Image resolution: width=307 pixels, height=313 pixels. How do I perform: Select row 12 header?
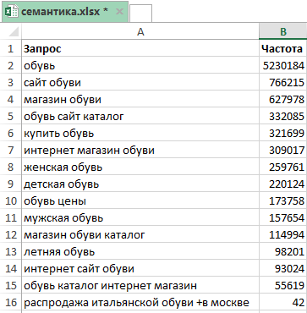[x=10, y=234]
